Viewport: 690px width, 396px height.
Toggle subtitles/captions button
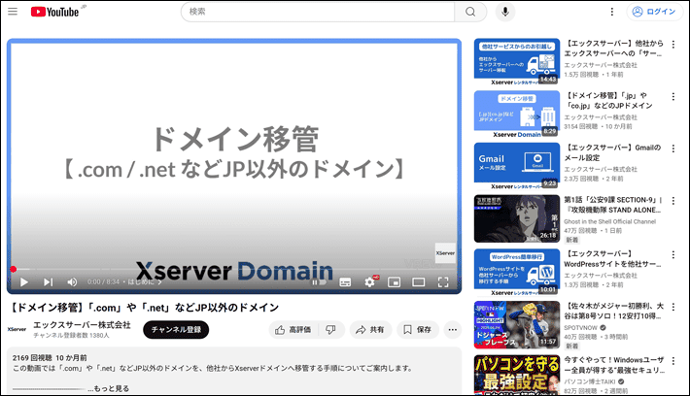pos(345,282)
